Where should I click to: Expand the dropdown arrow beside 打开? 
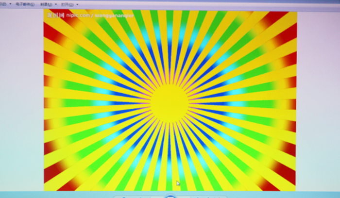76,4
